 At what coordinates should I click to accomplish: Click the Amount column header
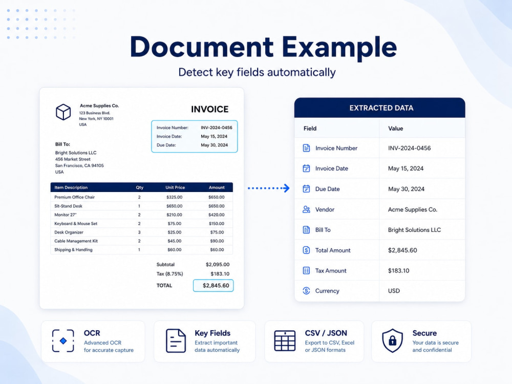coord(217,187)
